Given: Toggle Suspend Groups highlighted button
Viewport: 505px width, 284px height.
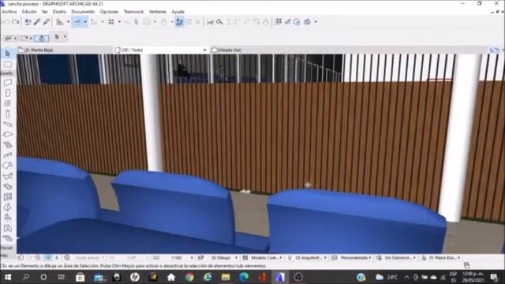Looking at the screenshot, I should [180, 22].
